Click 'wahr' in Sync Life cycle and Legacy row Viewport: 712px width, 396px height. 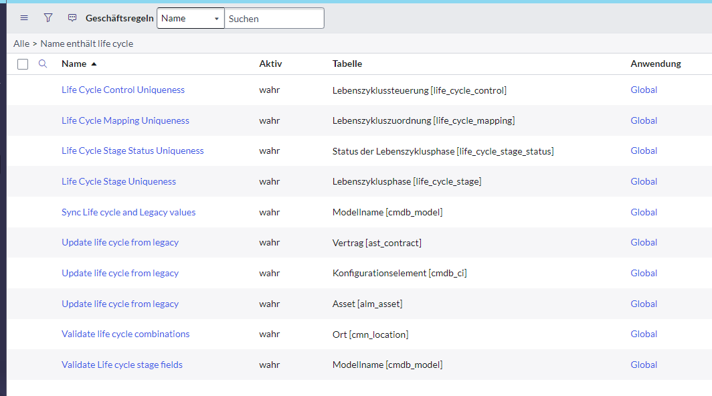point(270,213)
